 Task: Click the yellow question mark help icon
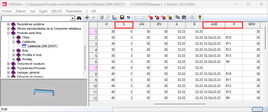pyautogui.click(x=200, y=17)
